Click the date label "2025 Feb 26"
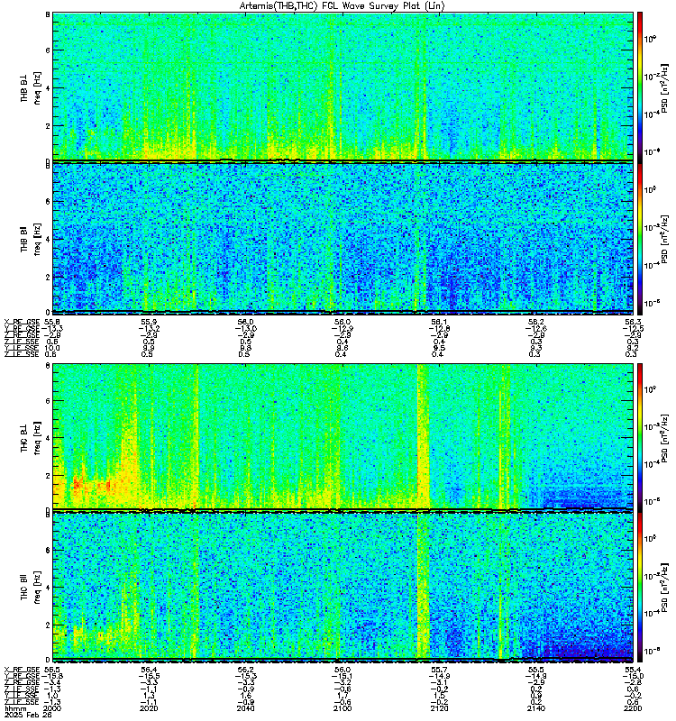This screenshot has height=721, width=676. click(x=28, y=715)
